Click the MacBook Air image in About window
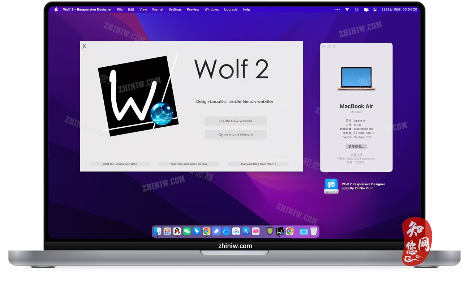 coord(356,78)
